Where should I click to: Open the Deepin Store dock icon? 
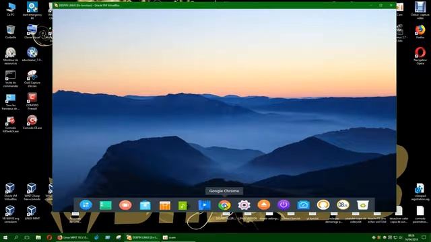pyautogui.click(x=145, y=205)
